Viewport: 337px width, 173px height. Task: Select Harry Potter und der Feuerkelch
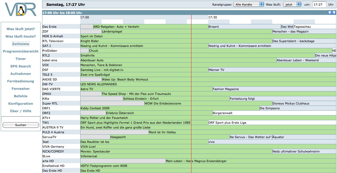coord(208,118)
